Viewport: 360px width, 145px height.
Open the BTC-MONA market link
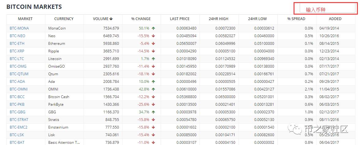click(19, 28)
